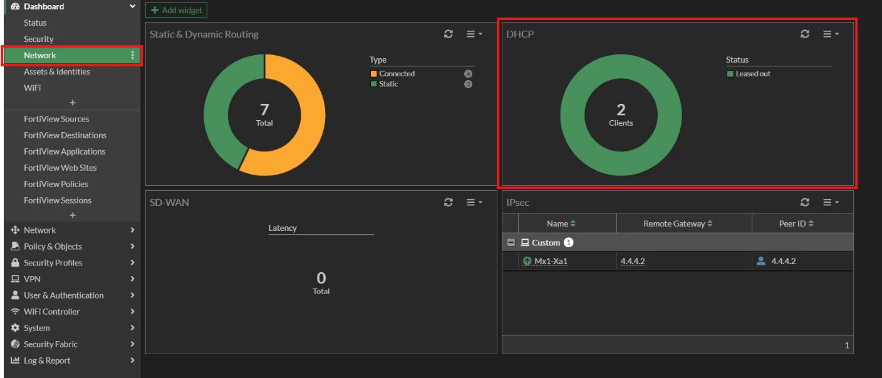Click the Dashboard gauge icon
The width and height of the screenshot is (882, 378).
[16, 6]
